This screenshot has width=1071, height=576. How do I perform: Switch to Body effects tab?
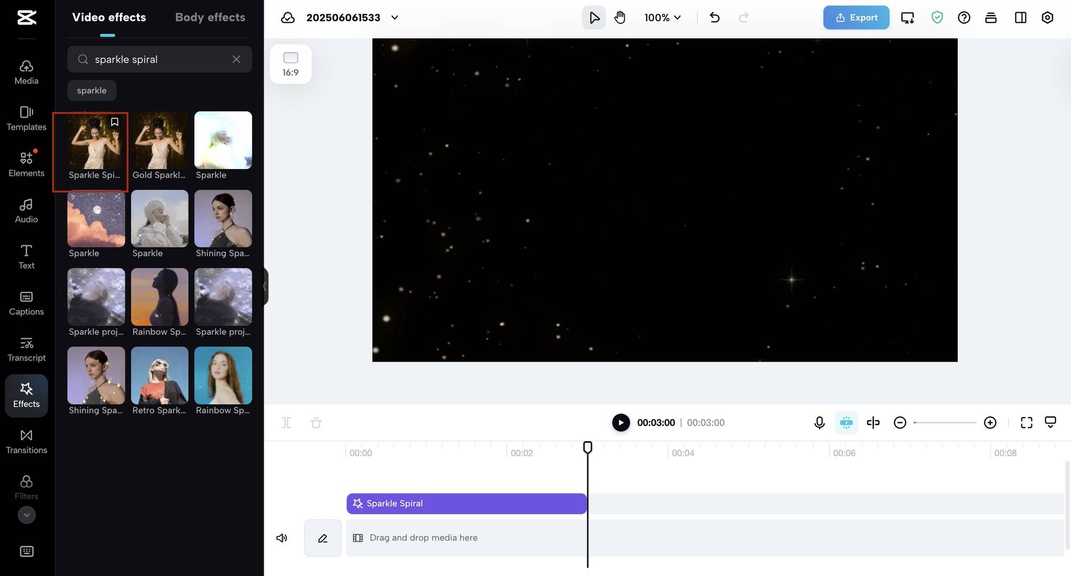click(x=210, y=18)
